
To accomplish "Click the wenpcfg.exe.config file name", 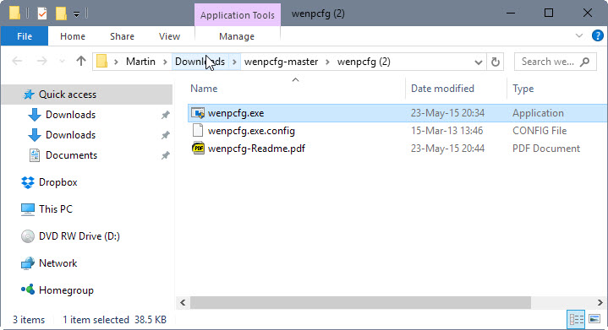I will 251,131.
